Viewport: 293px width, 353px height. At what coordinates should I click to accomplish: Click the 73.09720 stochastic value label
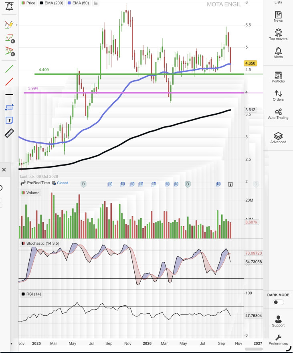coord(253,253)
